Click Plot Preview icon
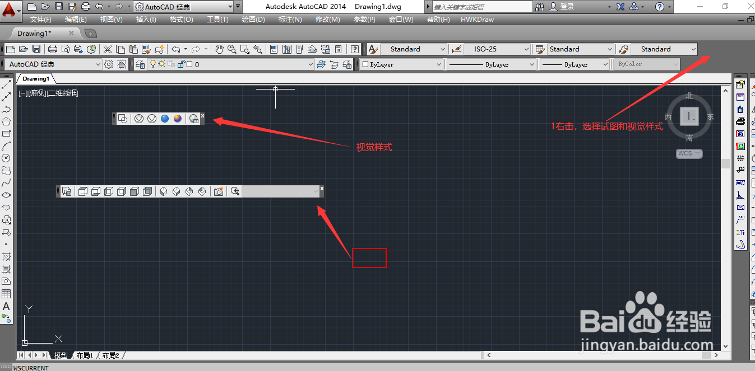Screen dimensions: 755x371 [65, 49]
